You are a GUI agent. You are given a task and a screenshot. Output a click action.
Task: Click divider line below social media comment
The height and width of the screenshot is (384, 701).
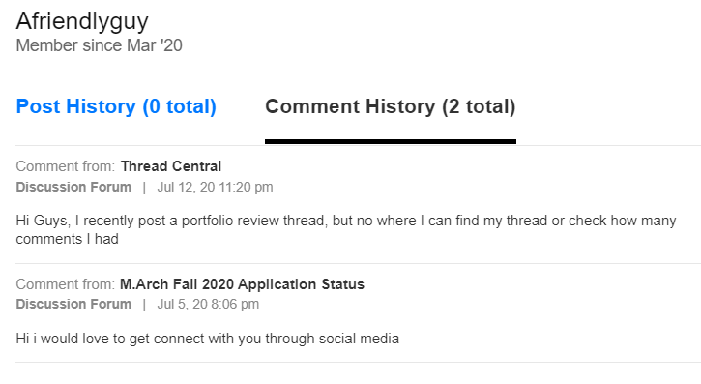[x=358, y=362]
